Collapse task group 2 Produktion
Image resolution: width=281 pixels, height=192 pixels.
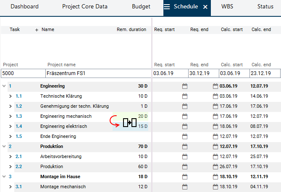pyautogui.click(x=4, y=147)
